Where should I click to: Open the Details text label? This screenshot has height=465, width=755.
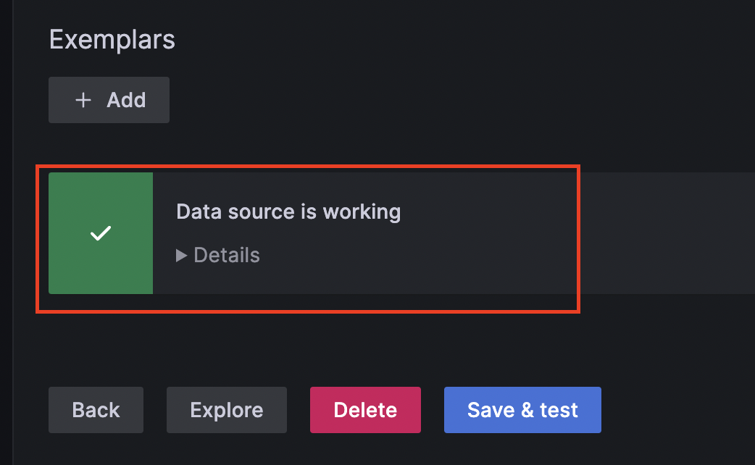pyautogui.click(x=227, y=255)
